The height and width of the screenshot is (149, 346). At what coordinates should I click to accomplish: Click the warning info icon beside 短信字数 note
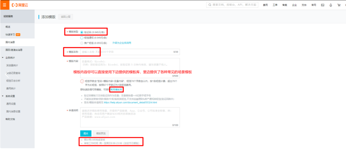pyautogui.click(x=82, y=81)
